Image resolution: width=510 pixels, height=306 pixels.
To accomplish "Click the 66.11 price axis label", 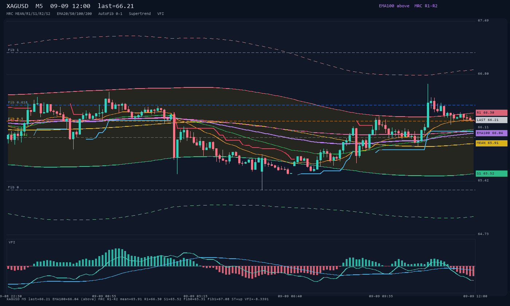I will (483, 127).
